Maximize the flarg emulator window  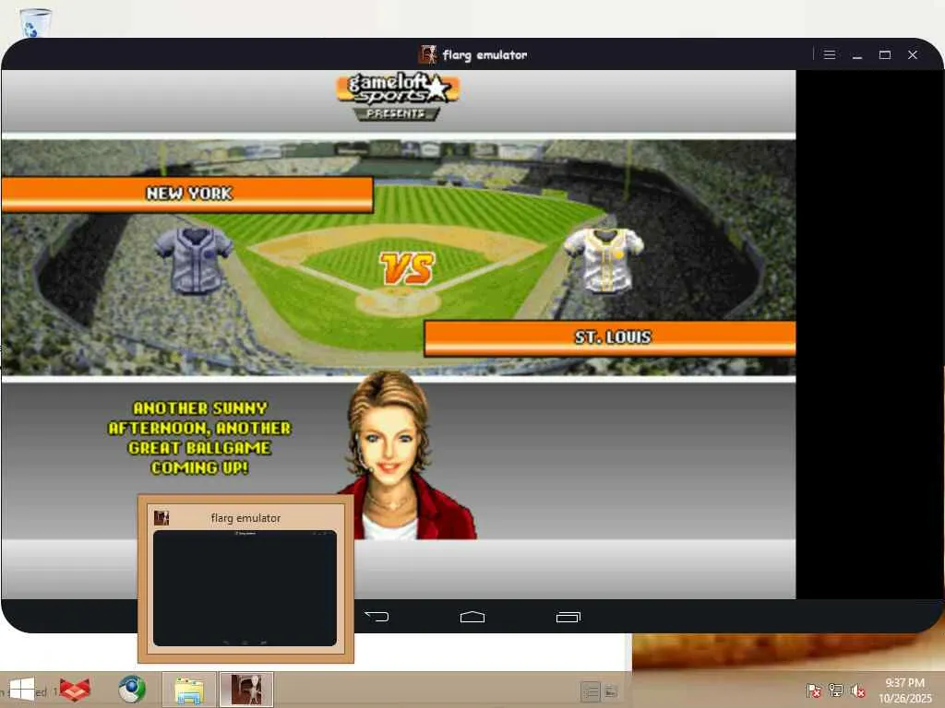(885, 54)
